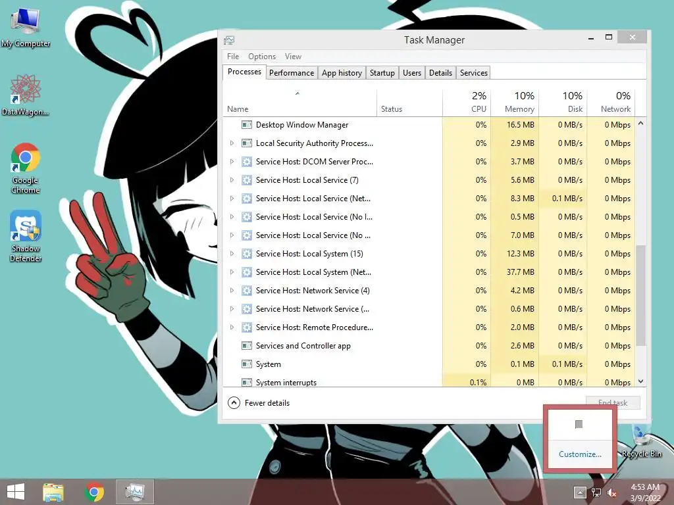Image resolution: width=674 pixels, height=505 pixels.
Task: Click the End task button
Action: [x=613, y=403]
